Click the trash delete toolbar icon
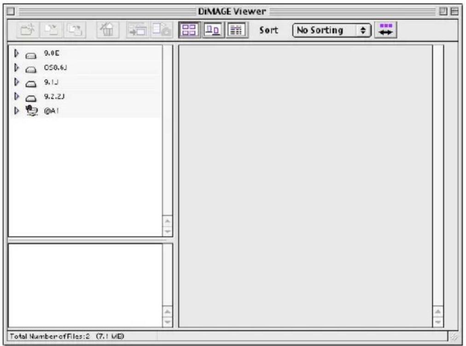Viewport: 466px width, 346px height. click(108, 30)
